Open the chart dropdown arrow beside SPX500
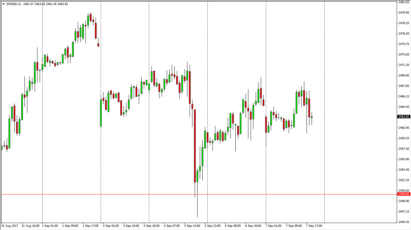Screen dimensions: 411x230 [3, 4]
